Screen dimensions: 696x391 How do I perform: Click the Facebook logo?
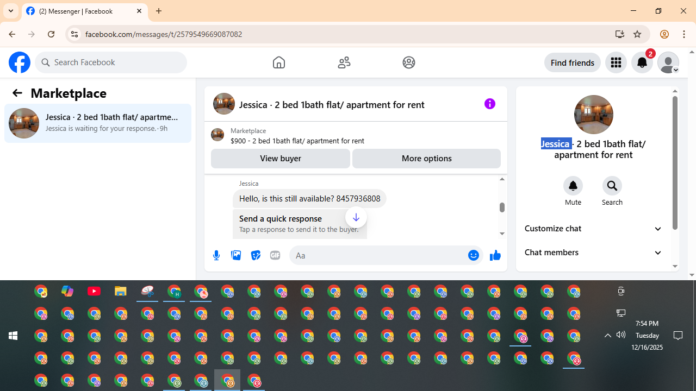(20, 62)
